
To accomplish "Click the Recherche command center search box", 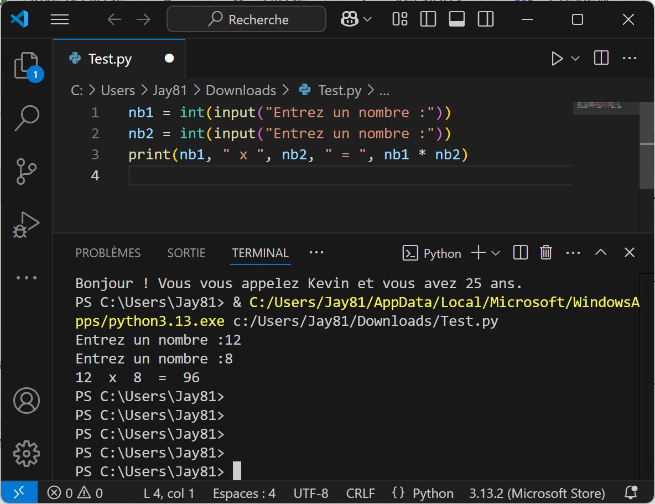I will [x=247, y=20].
